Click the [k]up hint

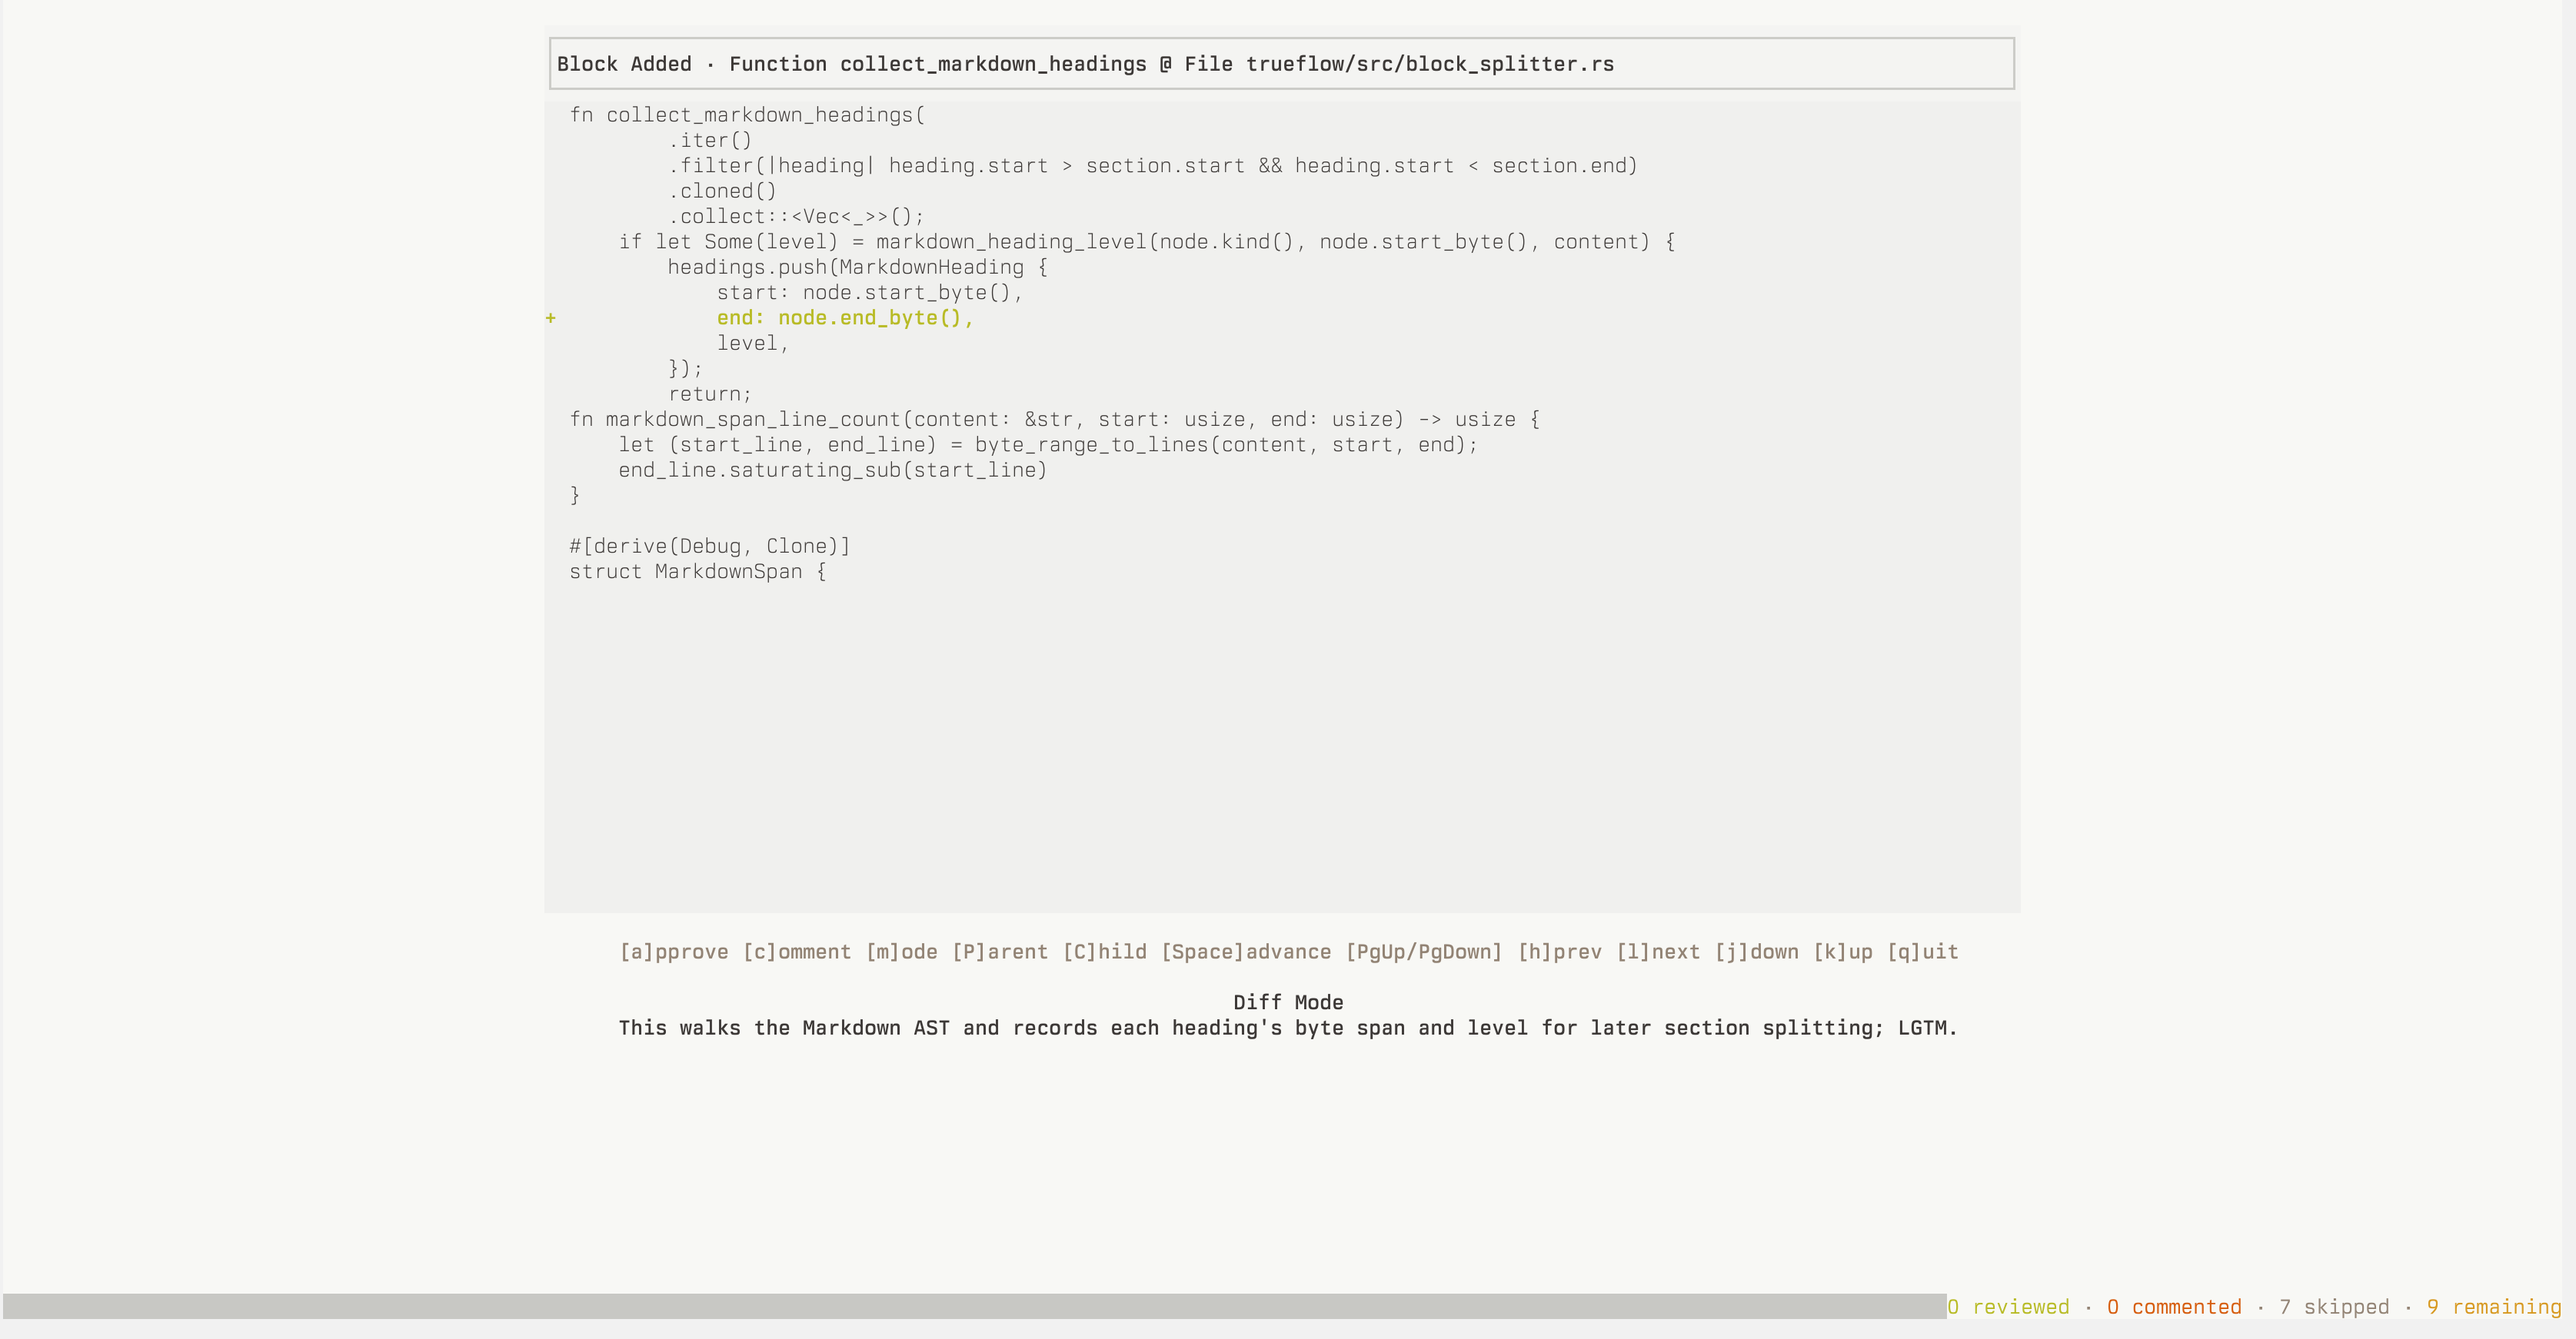point(1843,952)
